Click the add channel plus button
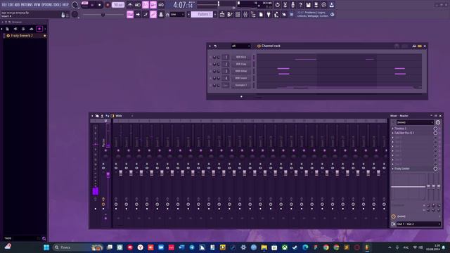This screenshot has height=253, width=450. pos(241,96)
